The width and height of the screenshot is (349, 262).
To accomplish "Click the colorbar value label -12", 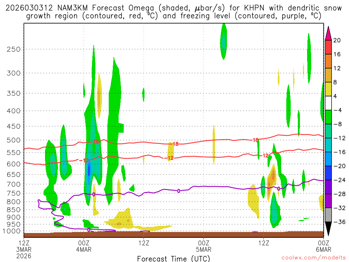I will coord(339,138).
